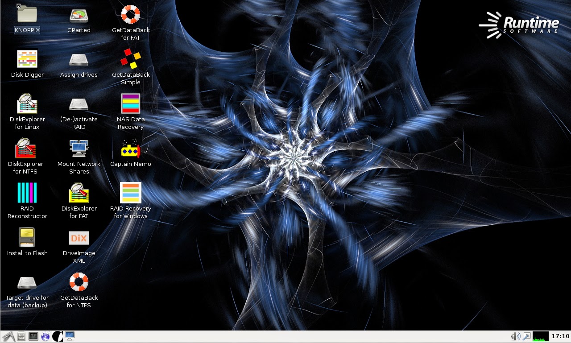Screen dimensions: 571x343
Task: Open the NAS Data Recovery icon
Action: tap(131, 103)
